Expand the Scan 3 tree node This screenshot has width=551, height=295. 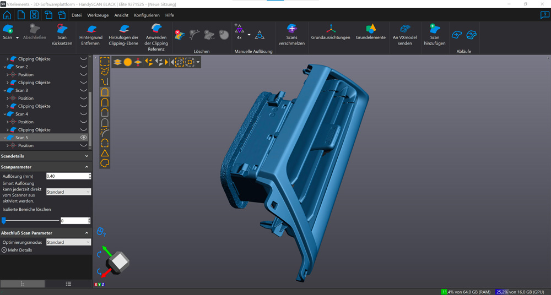[6, 90]
